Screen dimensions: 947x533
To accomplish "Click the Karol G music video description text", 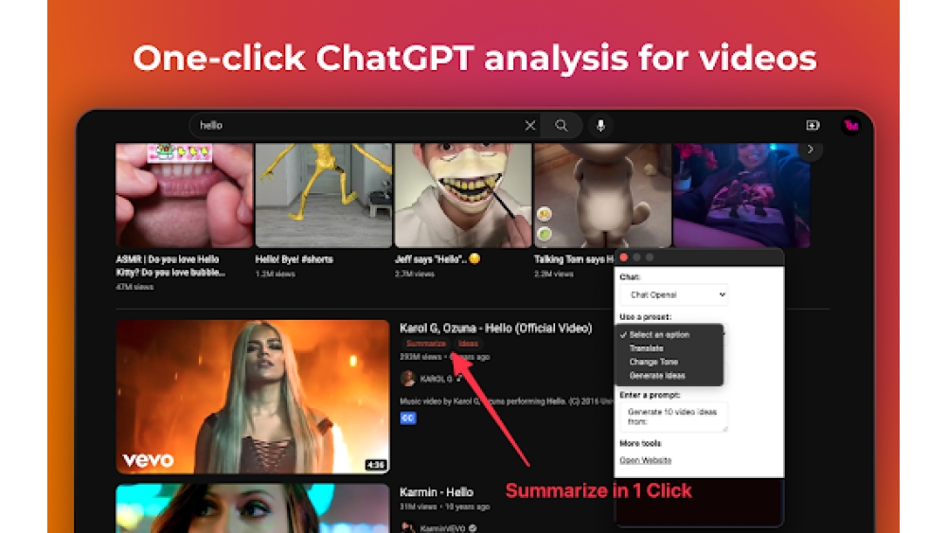I will click(506, 401).
